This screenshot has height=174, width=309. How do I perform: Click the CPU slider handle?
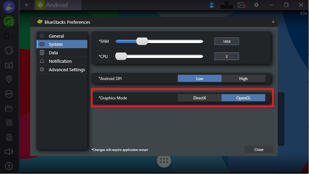tap(121, 56)
